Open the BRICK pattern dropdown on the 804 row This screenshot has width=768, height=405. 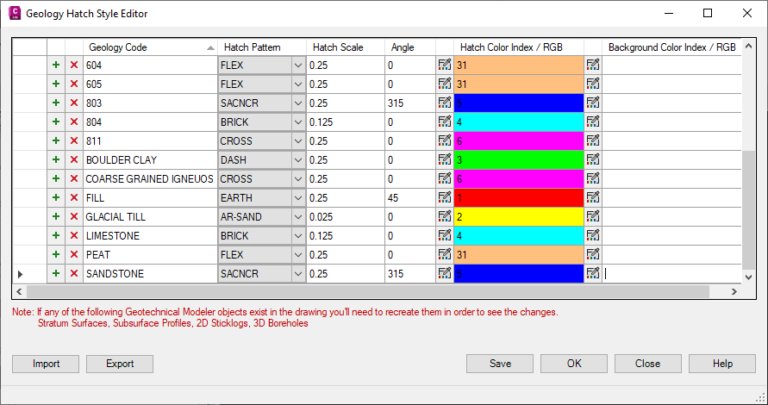click(x=298, y=122)
